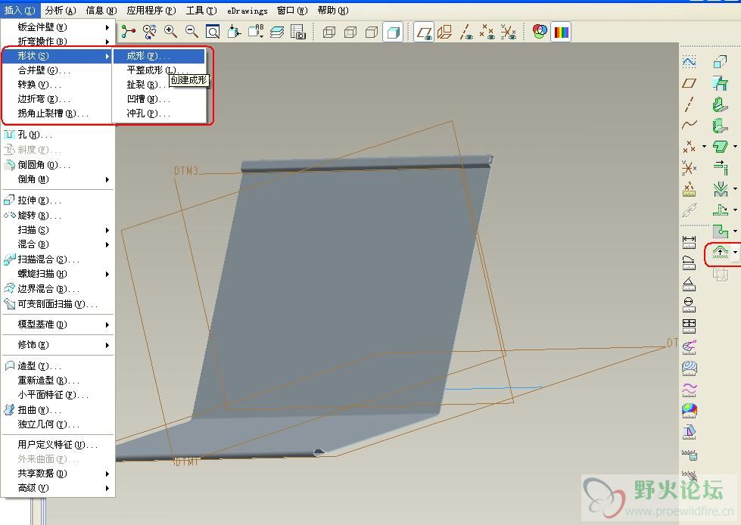The image size is (741, 525).
Task: Choose 成形 (F) from the 形状 submenu
Action: click(x=159, y=56)
